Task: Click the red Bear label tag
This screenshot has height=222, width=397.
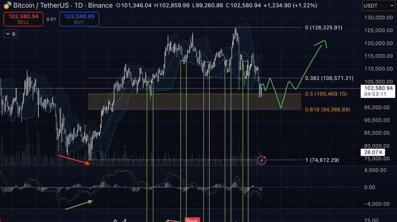Action: (192, 220)
